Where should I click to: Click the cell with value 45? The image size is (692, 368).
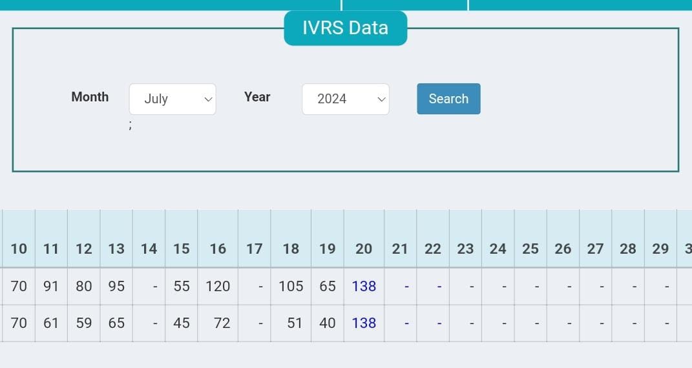click(182, 323)
